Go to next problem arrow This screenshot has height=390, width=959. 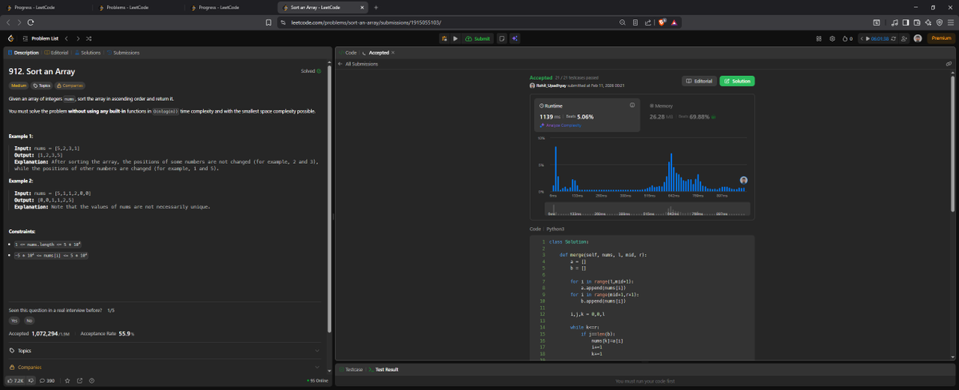(77, 38)
